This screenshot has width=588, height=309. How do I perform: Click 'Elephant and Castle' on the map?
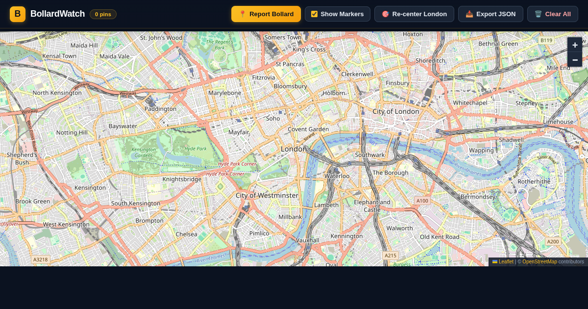point(372,206)
